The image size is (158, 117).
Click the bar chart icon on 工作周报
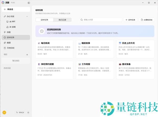click(80, 64)
